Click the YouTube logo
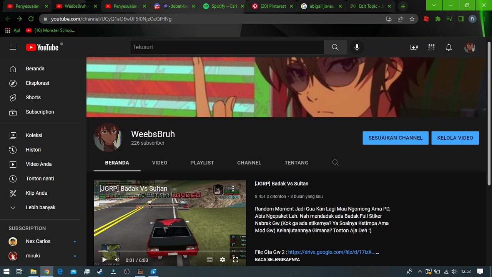The image size is (492, 277). (42, 47)
